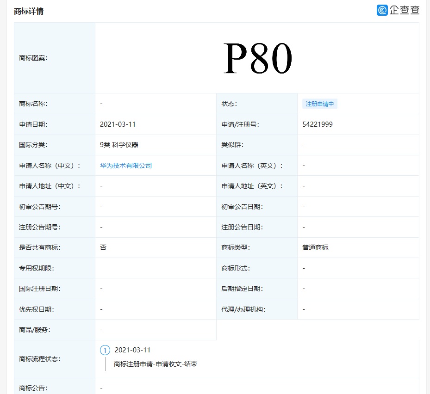Click the 商标图案 label
This screenshot has height=394, width=430.
pos(33,58)
